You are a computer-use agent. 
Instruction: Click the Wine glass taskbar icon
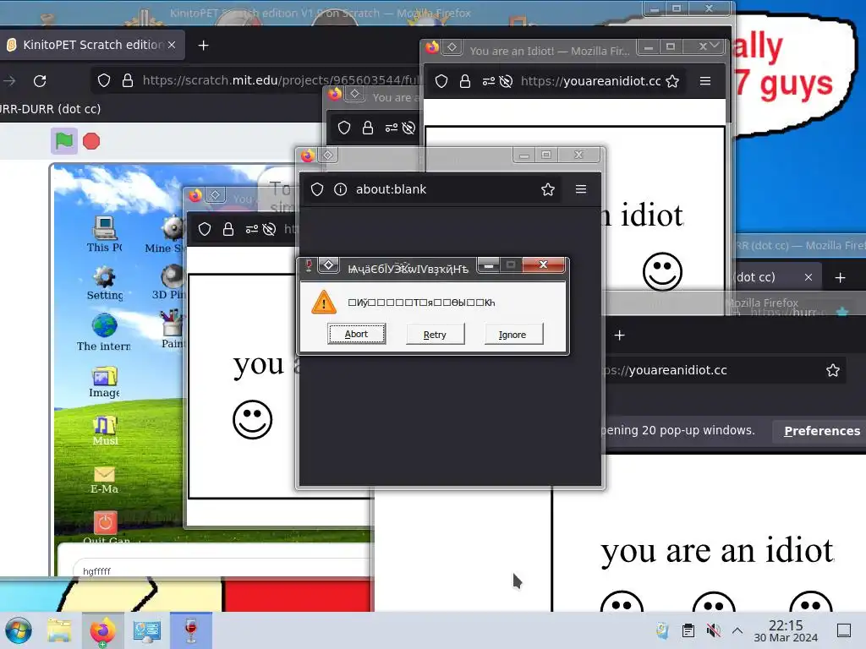(190, 630)
